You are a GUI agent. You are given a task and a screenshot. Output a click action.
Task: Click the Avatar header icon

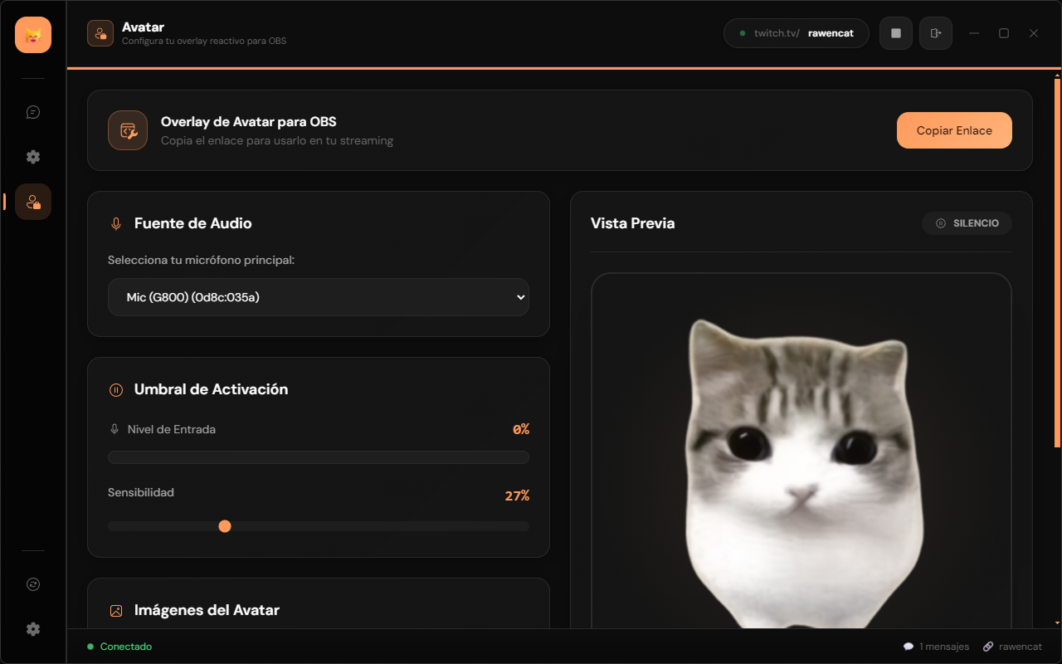click(x=100, y=33)
